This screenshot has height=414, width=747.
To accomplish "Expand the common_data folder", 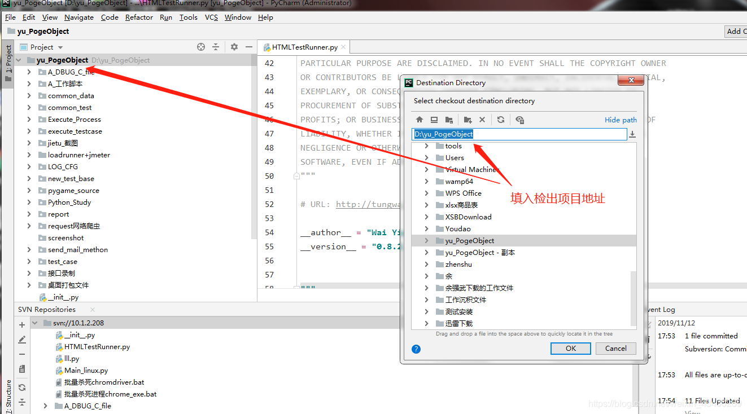I will point(29,95).
